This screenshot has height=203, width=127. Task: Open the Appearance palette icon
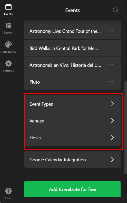(8, 44)
